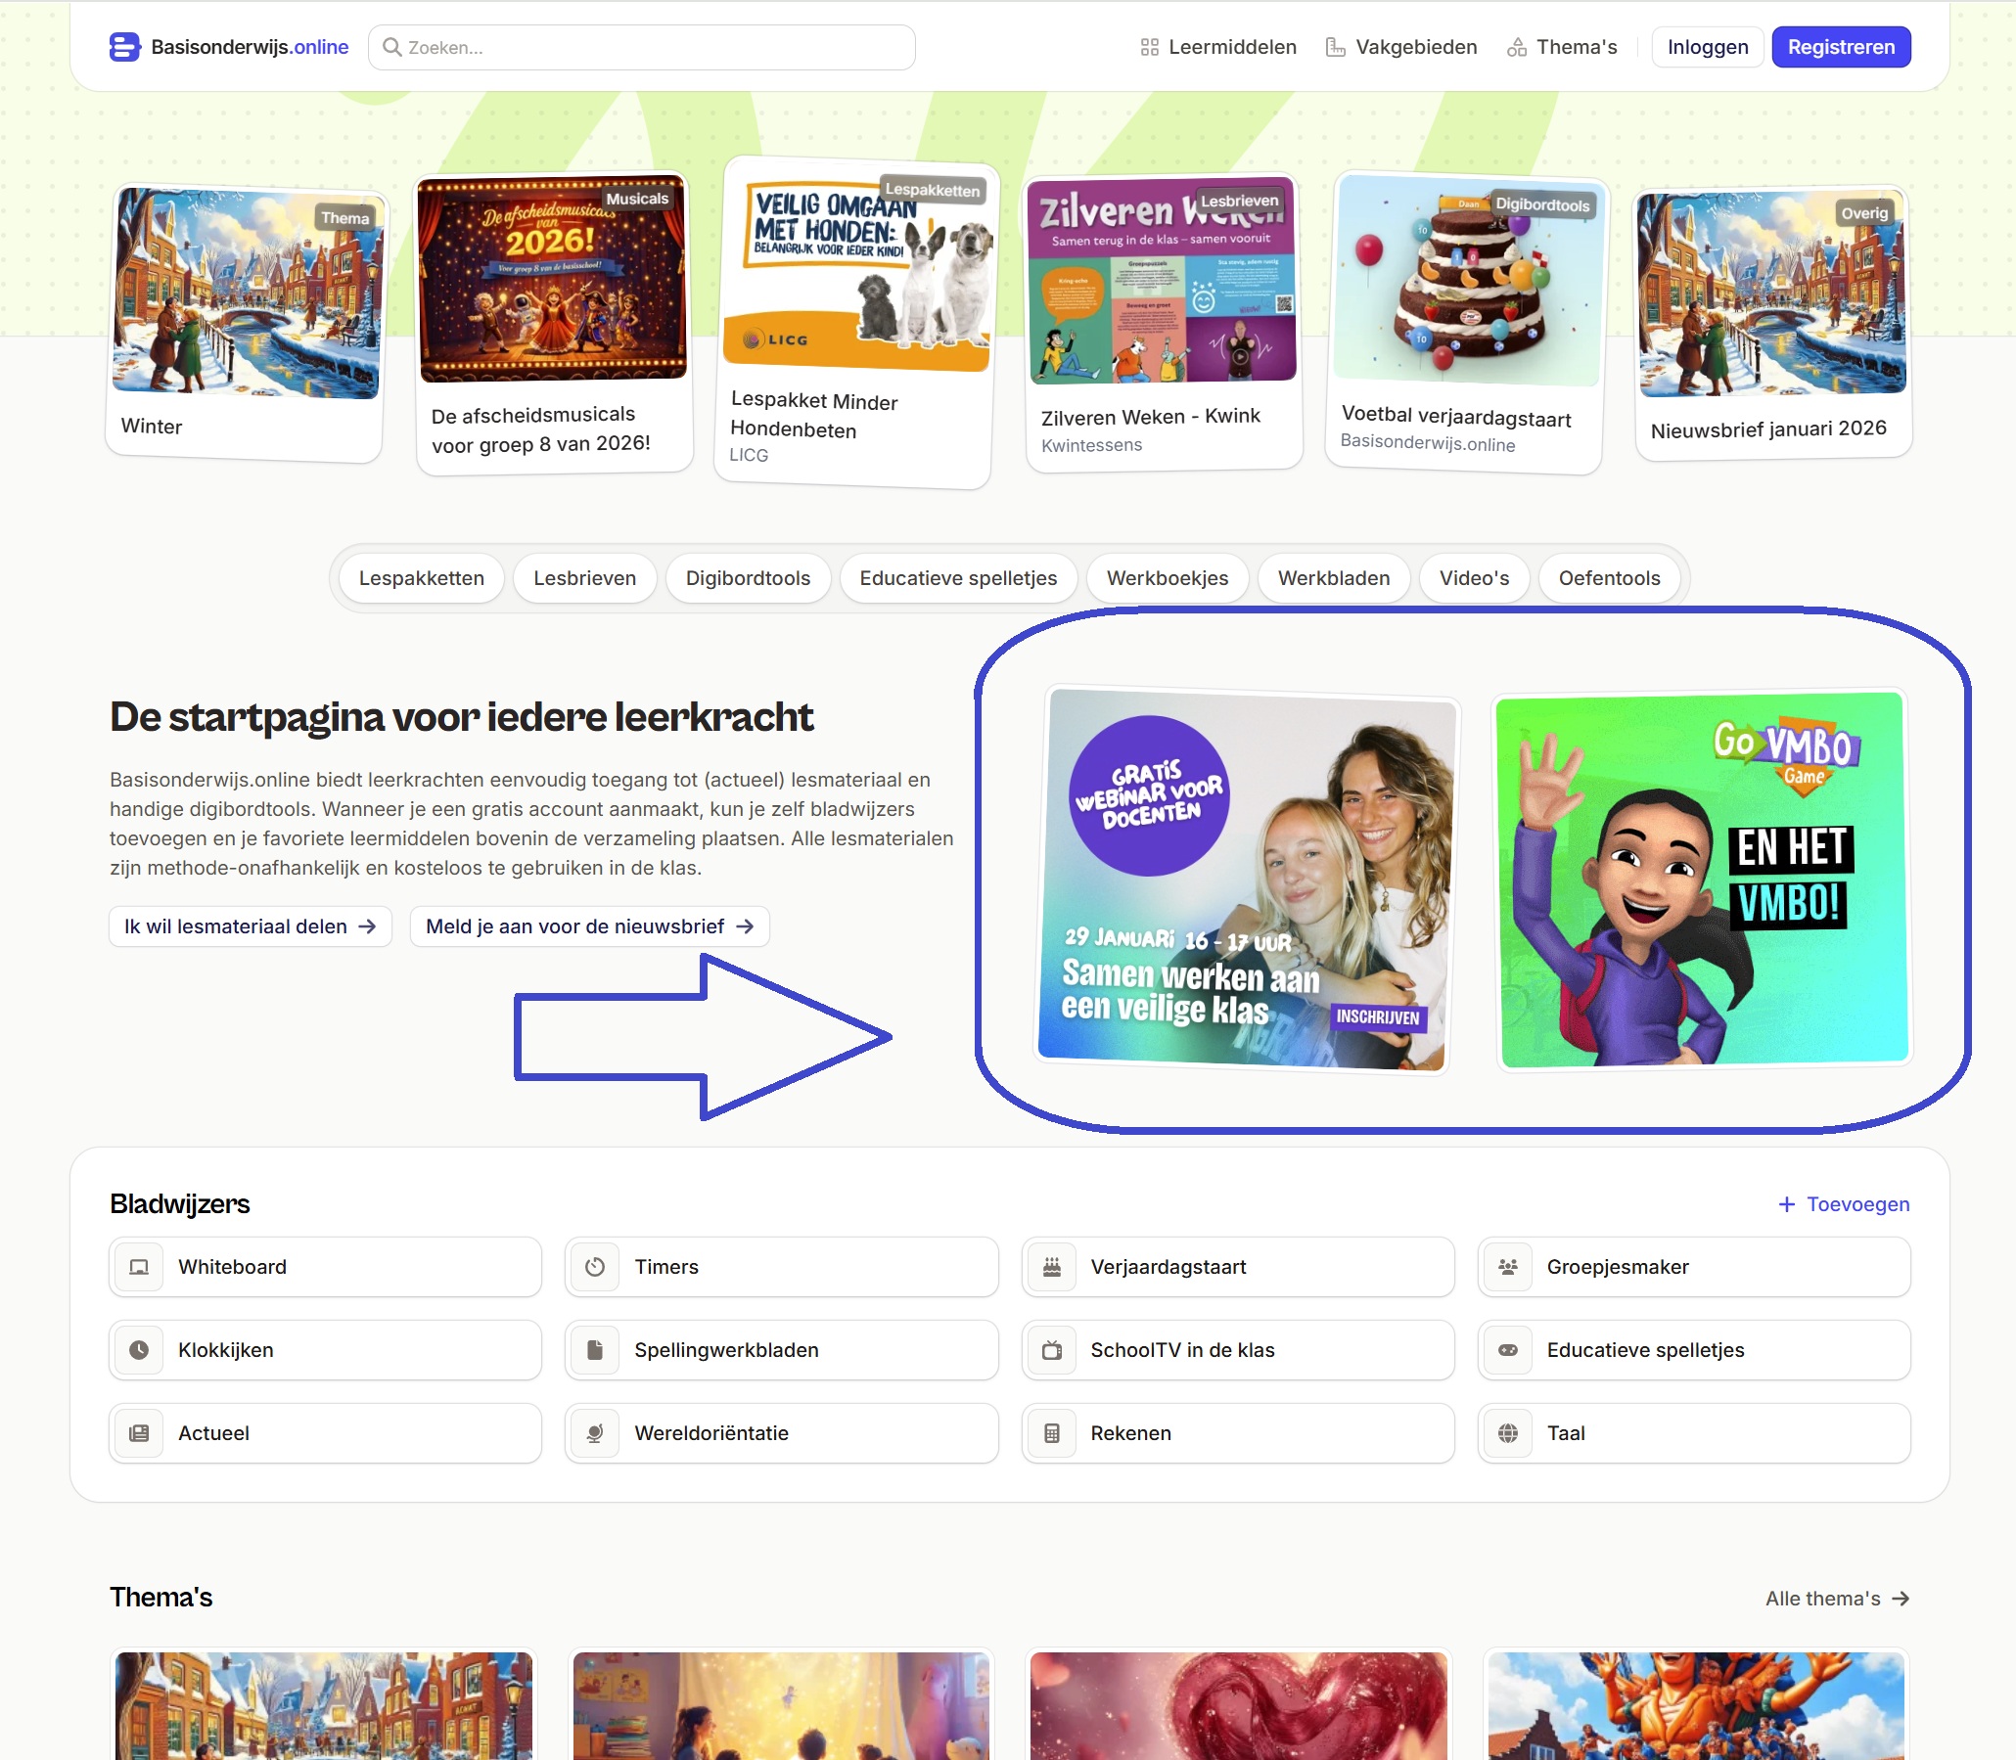2016x1760 pixels.
Task: Click Ik wil lesmateriaal delen
Action: tap(251, 926)
